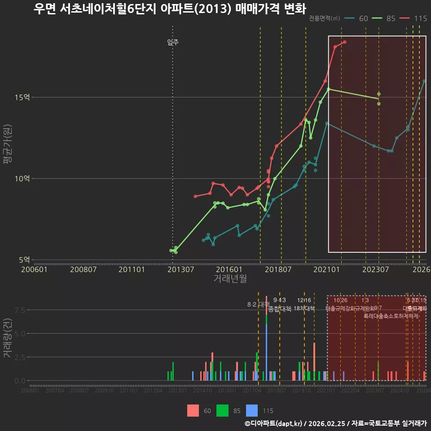Click the tallest stacked volume bar
Screen dimensions: 431x431
(x=266, y=339)
